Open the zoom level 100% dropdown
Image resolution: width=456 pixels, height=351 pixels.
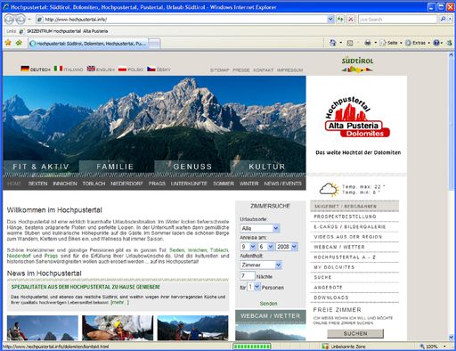pos(444,347)
